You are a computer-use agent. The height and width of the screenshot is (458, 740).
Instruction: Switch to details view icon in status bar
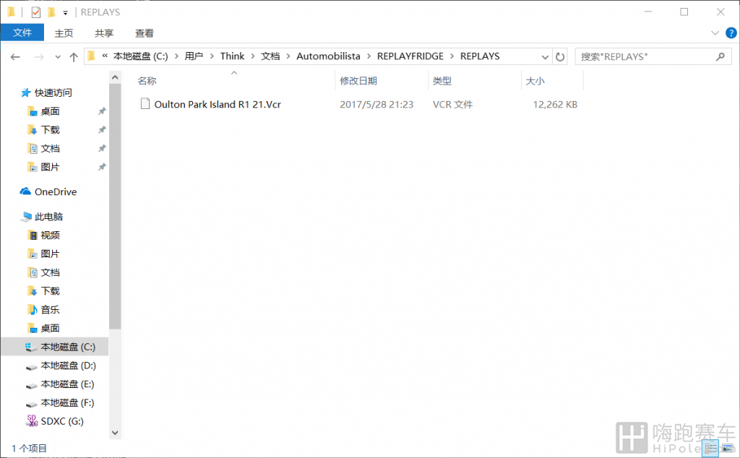[711, 448]
